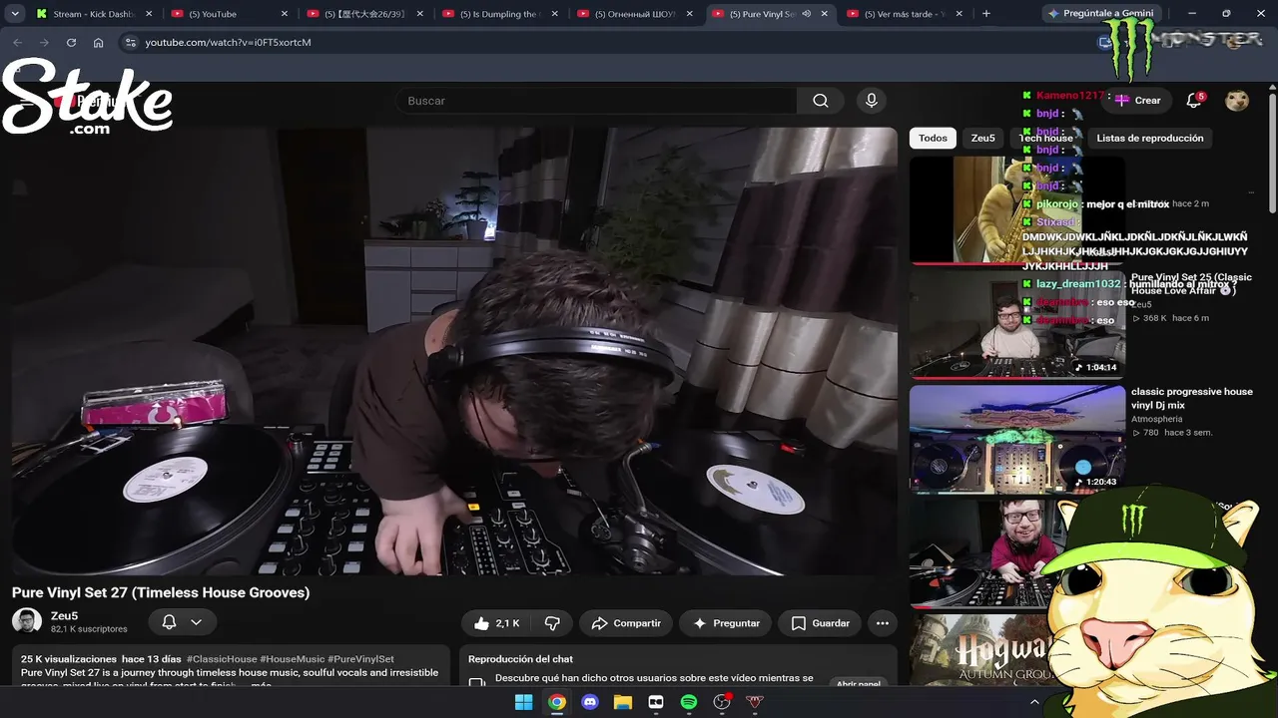Open the browser home page icon
1278x718 pixels.
[x=98, y=43]
